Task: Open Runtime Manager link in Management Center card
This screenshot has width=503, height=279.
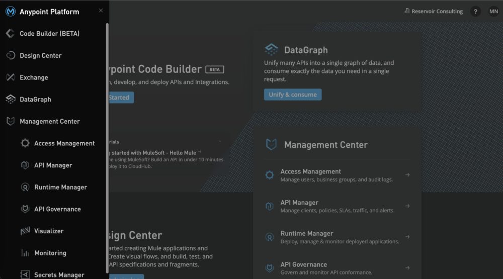Action: 307,233
